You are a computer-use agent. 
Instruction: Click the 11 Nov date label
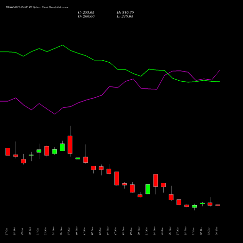click(x=84, y=231)
